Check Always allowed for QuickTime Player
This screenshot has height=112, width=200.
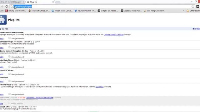[9, 94]
